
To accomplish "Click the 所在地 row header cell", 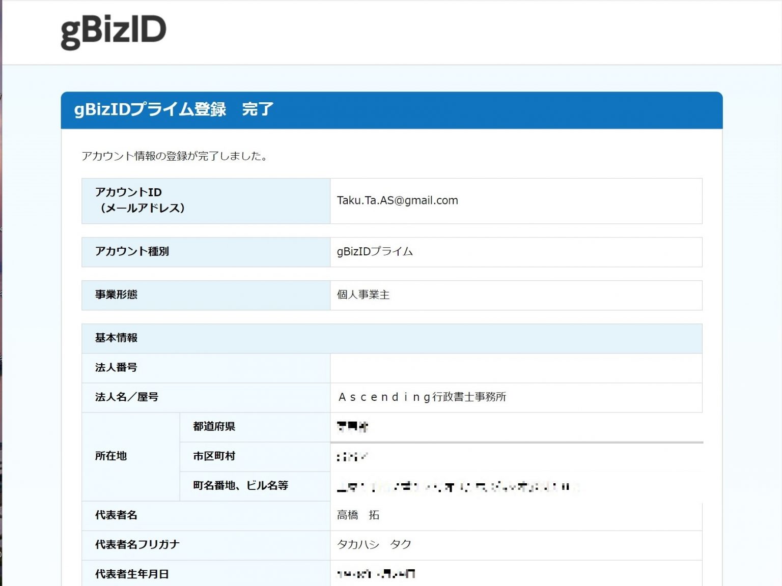I will point(111,456).
